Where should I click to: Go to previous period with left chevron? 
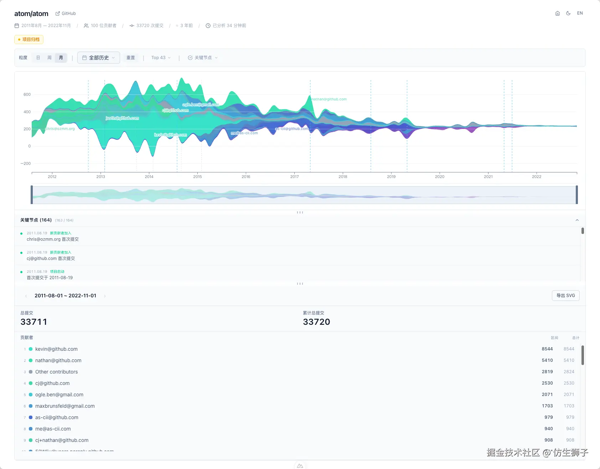point(26,296)
